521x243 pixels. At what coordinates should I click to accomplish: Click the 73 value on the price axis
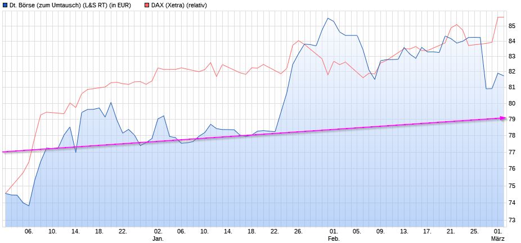[512, 220]
